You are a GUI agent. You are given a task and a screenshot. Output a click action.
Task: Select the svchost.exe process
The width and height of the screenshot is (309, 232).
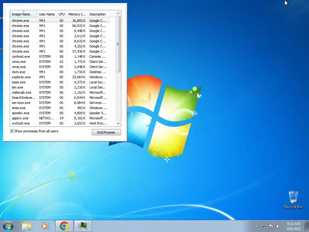60,123
